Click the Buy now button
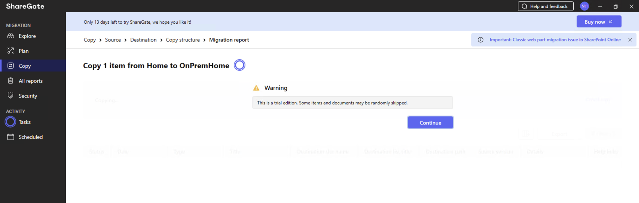This screenshot has width=639, height=203. [x=599, y=22]
